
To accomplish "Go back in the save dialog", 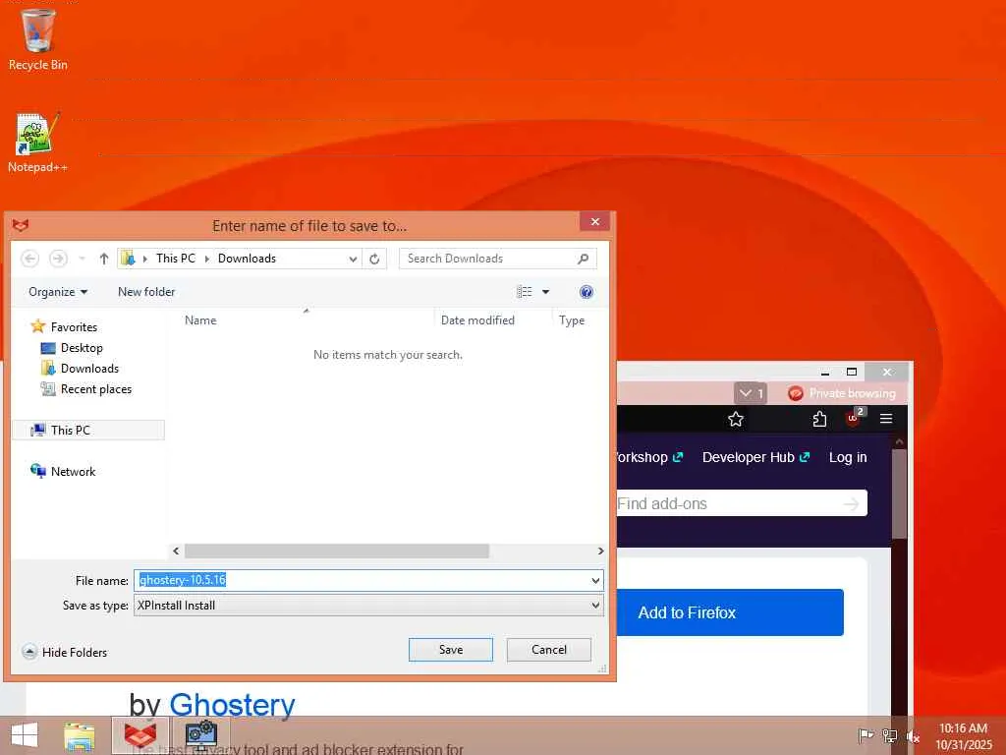I will tap(29, 259).
